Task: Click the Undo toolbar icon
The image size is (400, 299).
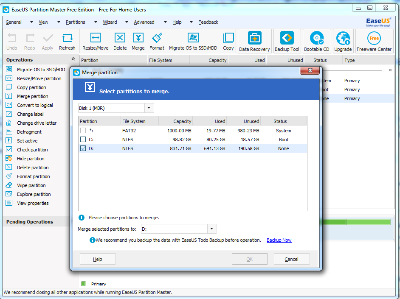Action: pos(12,42)
